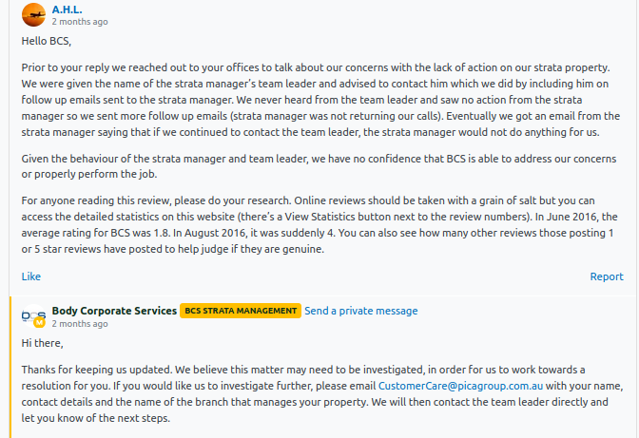Report the A.H.L. comment
This screenshot has width=639, height=438.
click(607, 276)
